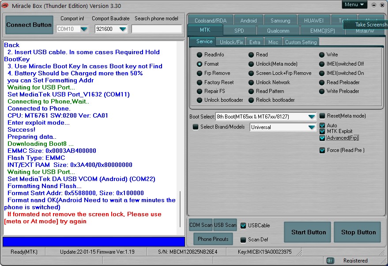Click the Registered status label
This screenshot has height=266, width=388.
[355, 261]
